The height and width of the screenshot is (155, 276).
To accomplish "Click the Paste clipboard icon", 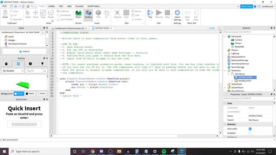I will 5,13.
